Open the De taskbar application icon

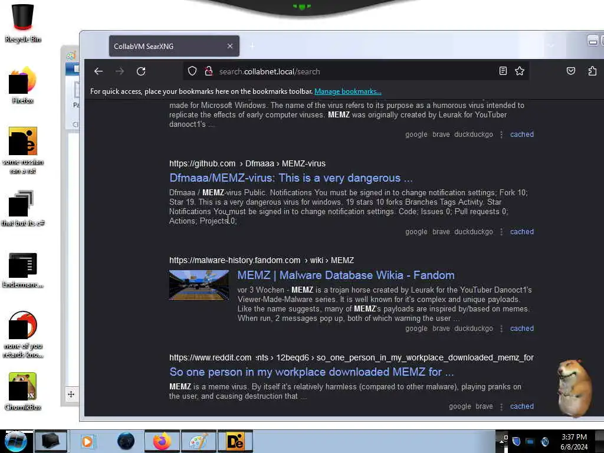point(235,441)
